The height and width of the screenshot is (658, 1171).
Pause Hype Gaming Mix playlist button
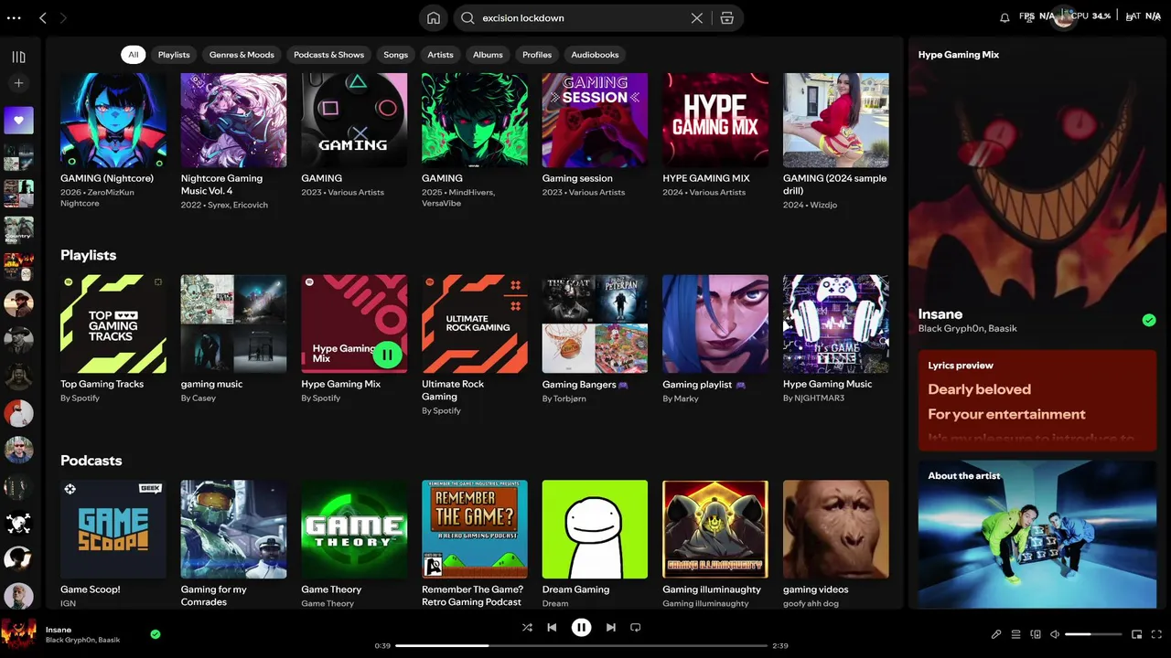coord(387,355)
